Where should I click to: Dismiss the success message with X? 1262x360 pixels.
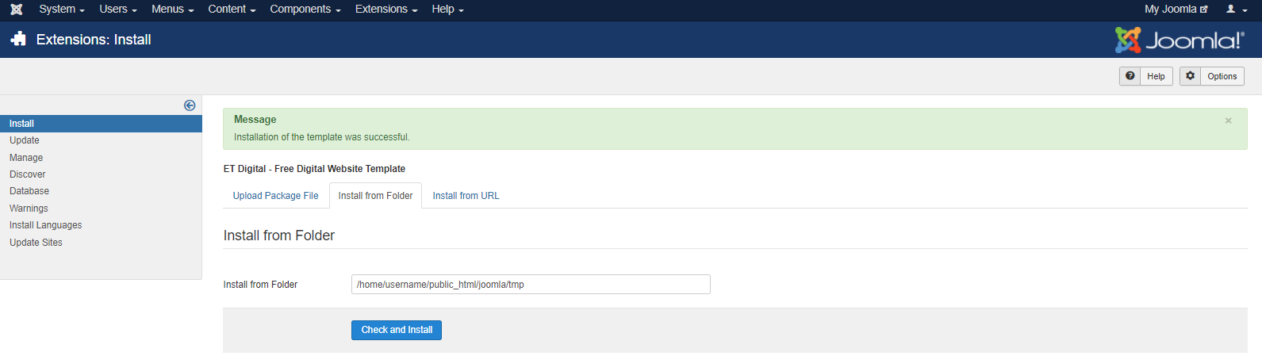coord(1228,121)
